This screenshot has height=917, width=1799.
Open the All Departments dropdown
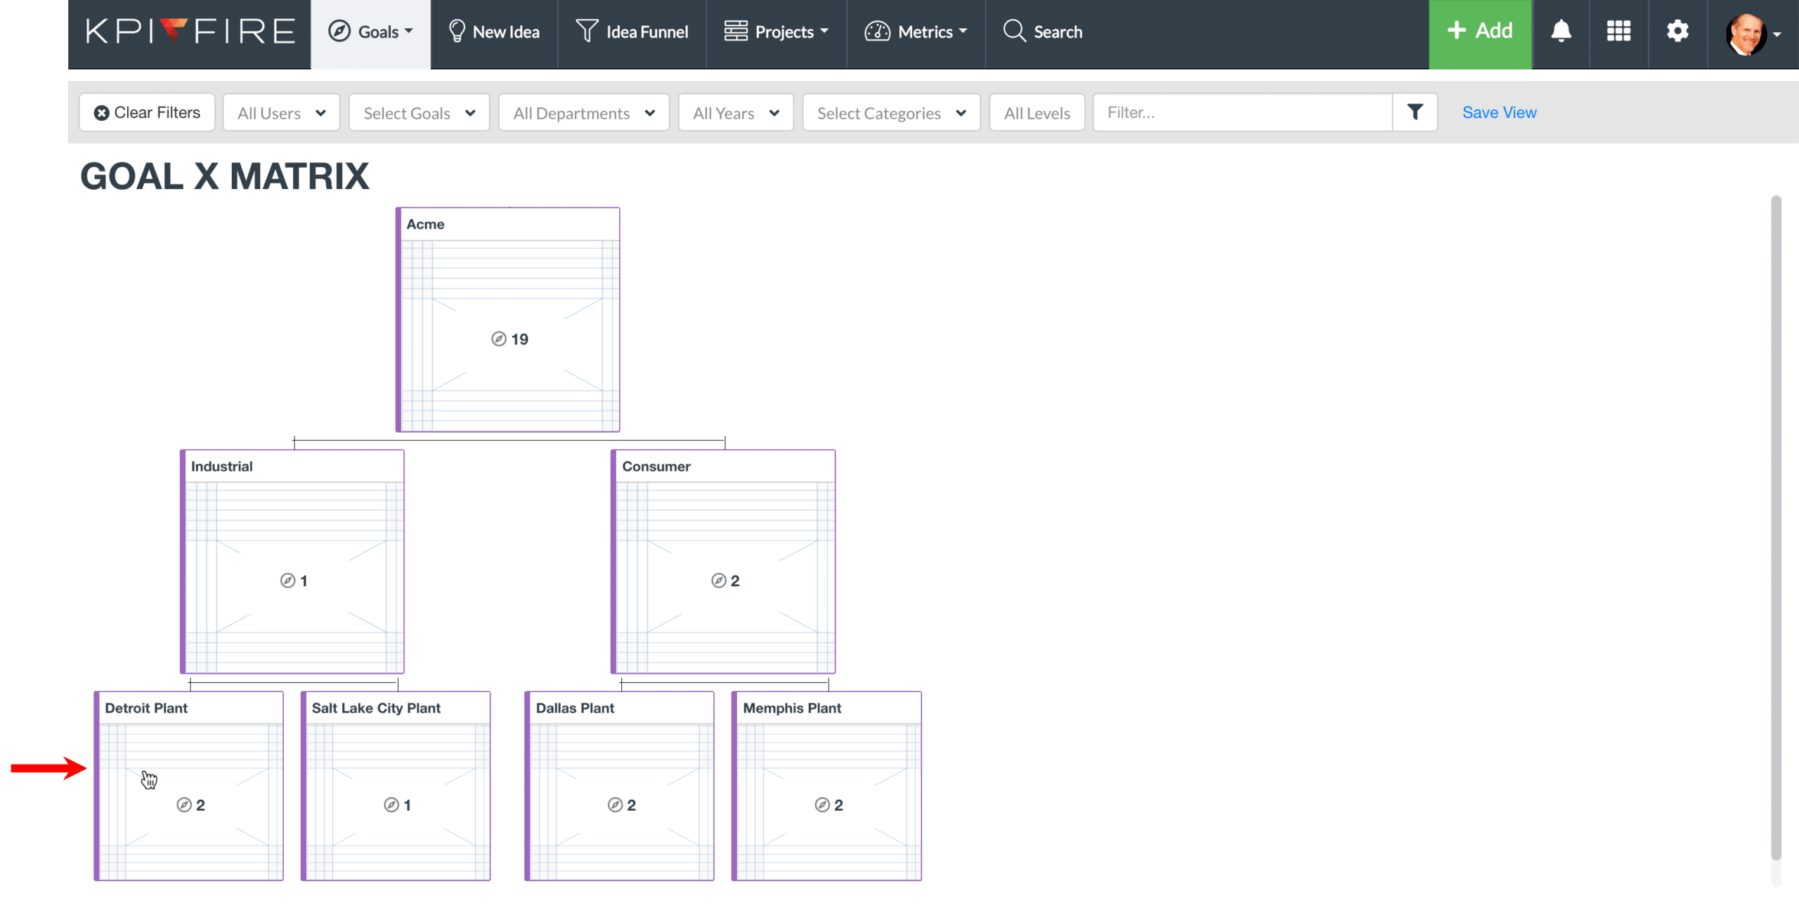pos(584,112)
